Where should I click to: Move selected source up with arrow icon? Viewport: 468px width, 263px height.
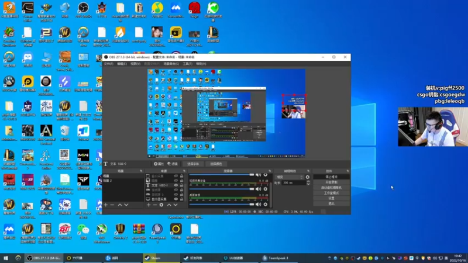(169, 205)
